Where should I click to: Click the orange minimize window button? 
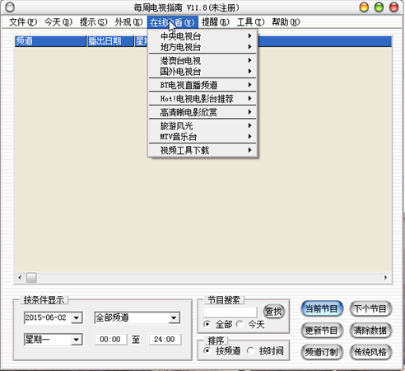[364, 7]
